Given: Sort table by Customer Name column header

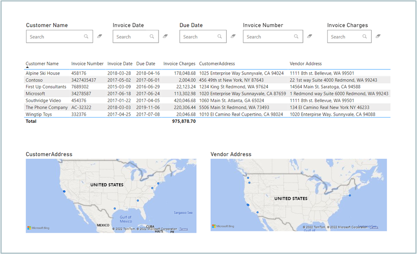Looking at the screenshot, I should pos(42,64).
